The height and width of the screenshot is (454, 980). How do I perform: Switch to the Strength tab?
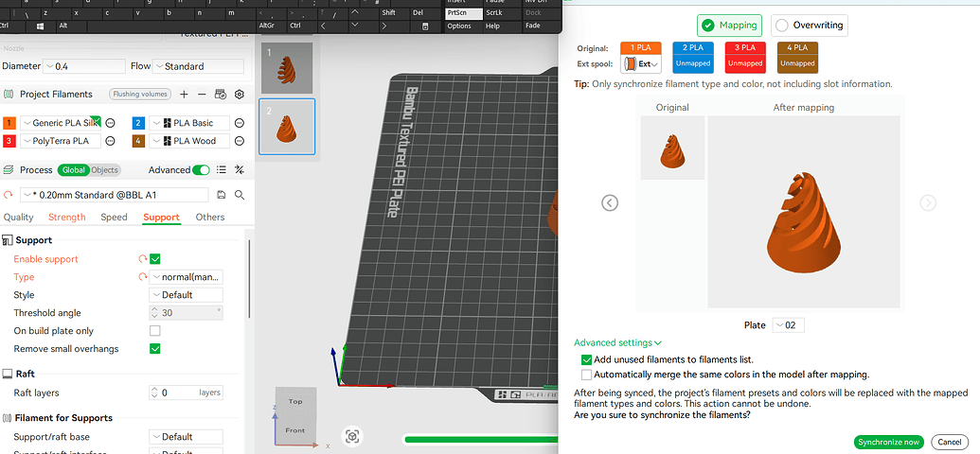67,217
